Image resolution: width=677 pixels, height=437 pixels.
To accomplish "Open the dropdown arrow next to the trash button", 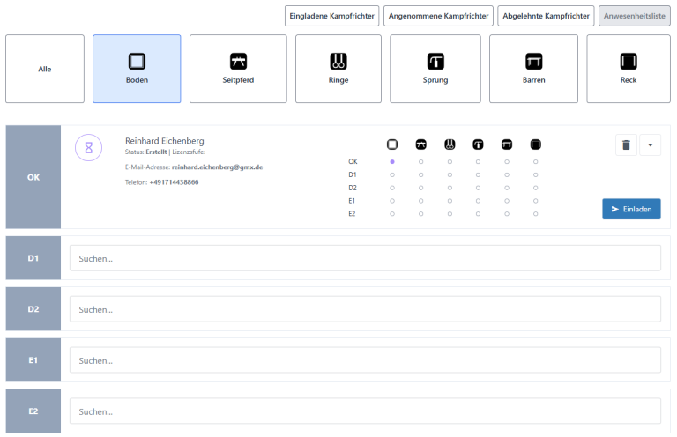I will pyautogui.click(x=650, y=145).
